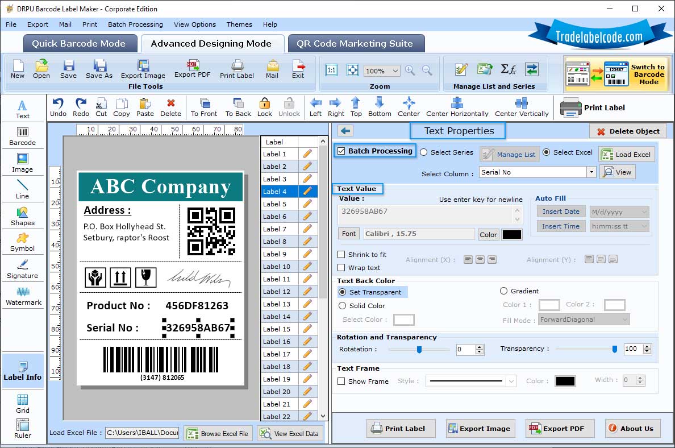The width and height of the screenshot is (675, 448).
Task: Bring object To Front
Action: 204,107
